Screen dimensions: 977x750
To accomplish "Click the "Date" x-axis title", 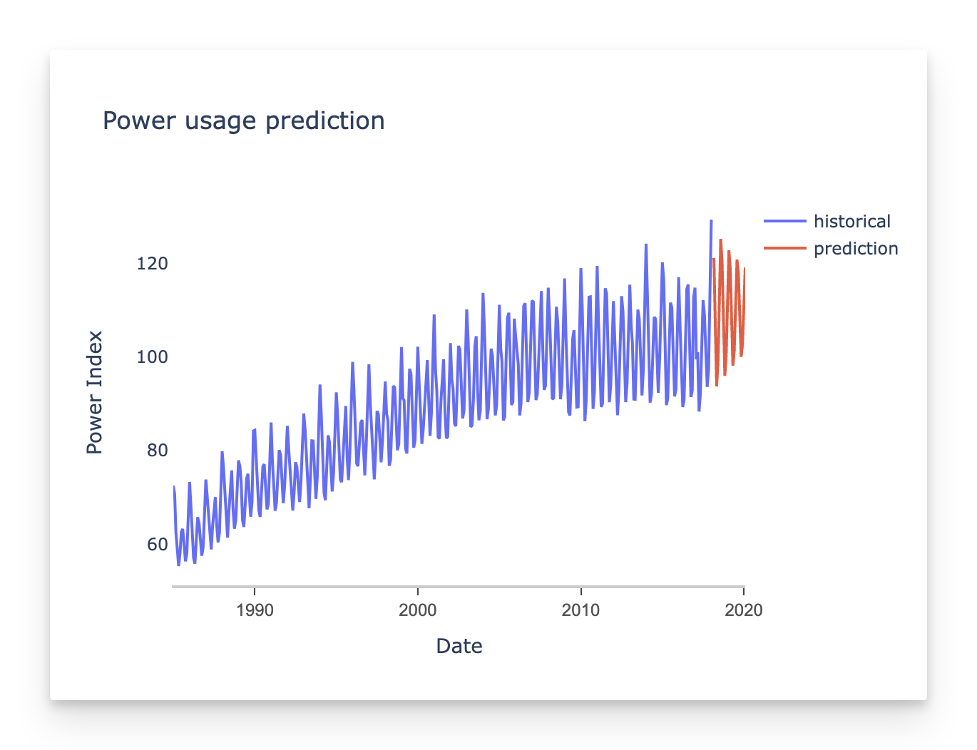I will (x=459, y=646).
